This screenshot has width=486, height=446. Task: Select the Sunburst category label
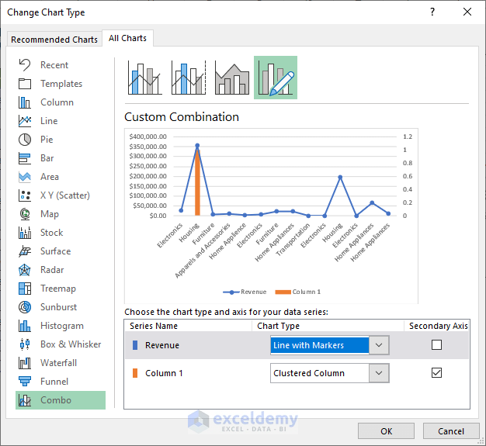click(x=58, y=307)
